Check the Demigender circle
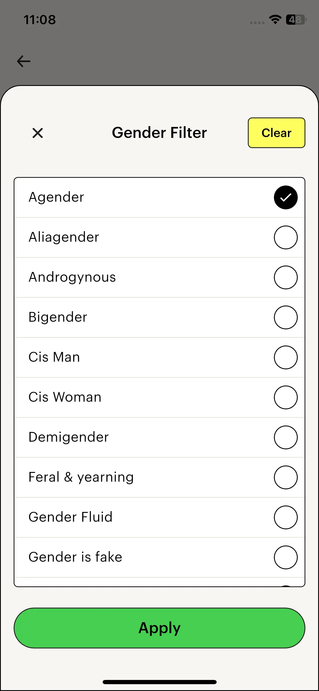319x691 pixels. tap(286, 437)
